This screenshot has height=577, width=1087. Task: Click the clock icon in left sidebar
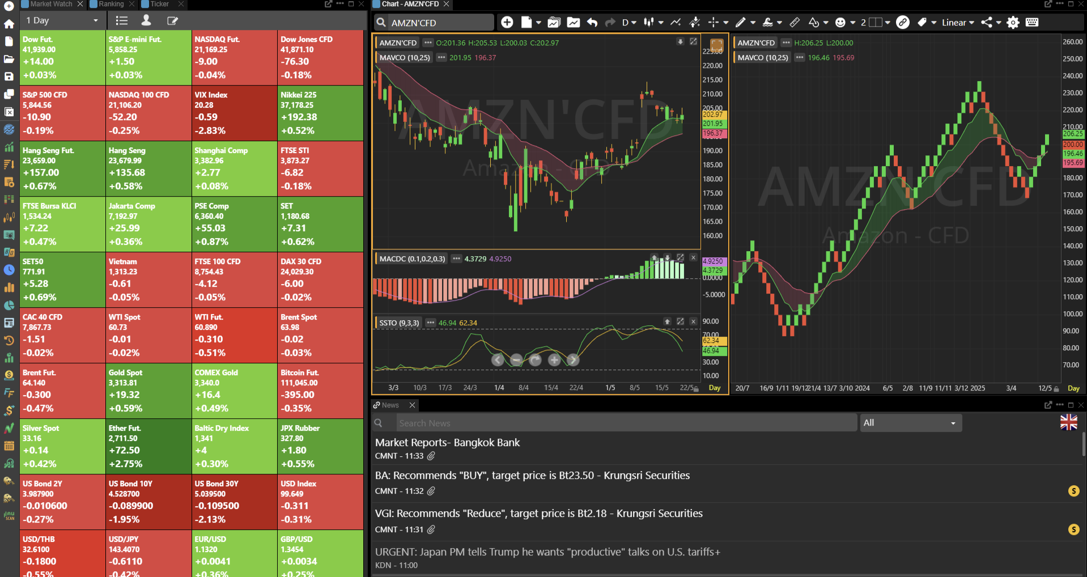(x=9, y=270)
